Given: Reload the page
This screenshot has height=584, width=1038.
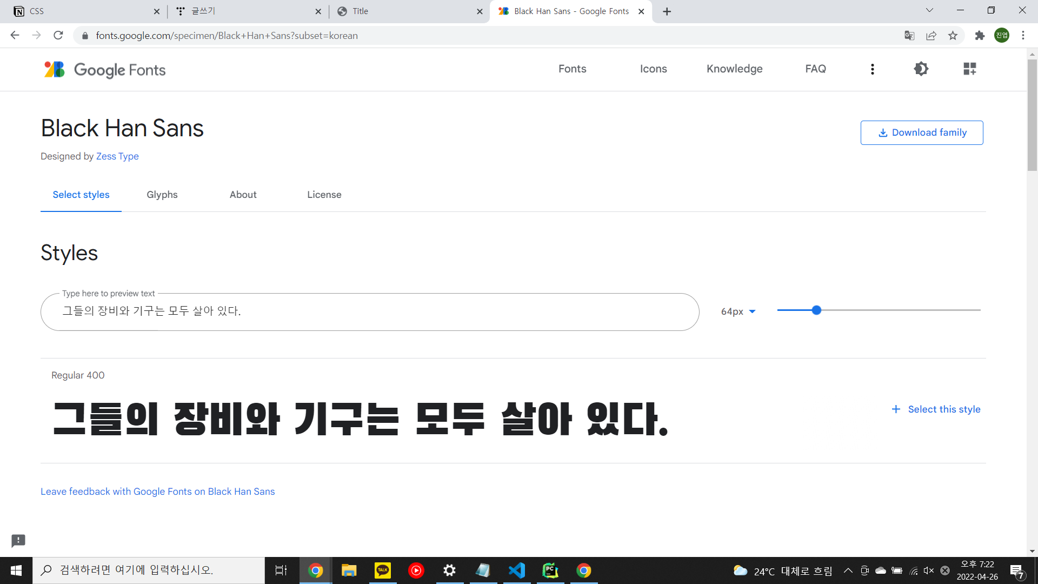Looking at the screenshot, I should click(58, 35).
